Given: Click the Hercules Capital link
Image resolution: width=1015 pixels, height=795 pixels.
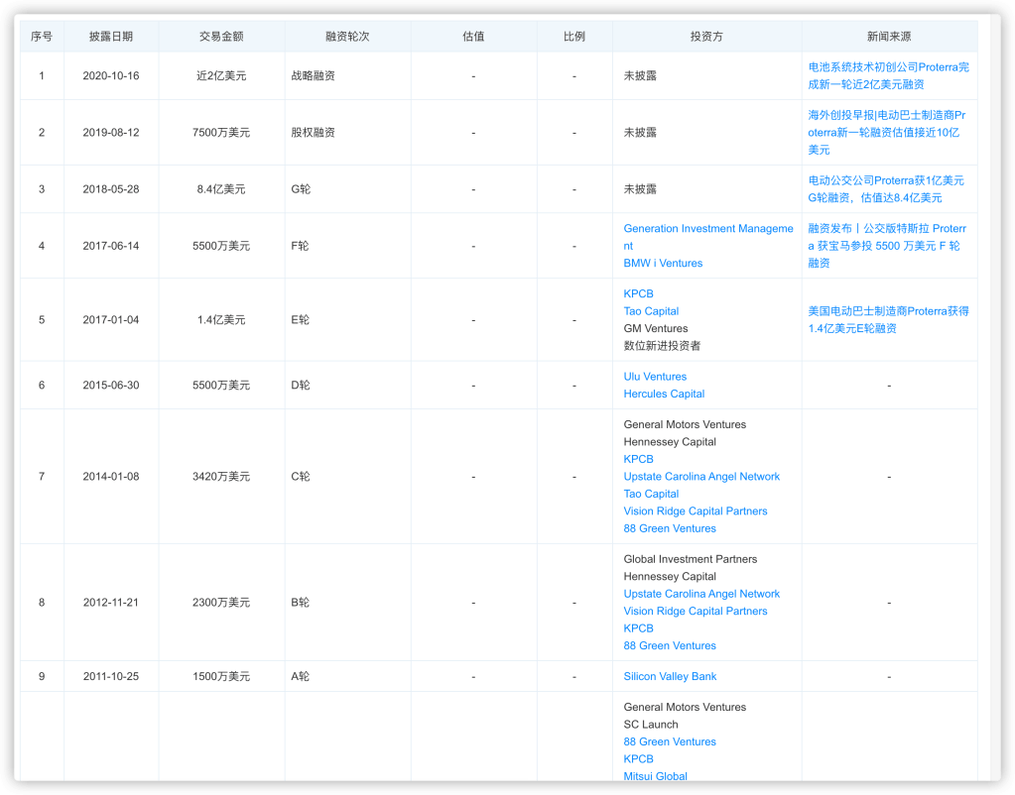Looking at the screenshot, I should tap(664, 395).
